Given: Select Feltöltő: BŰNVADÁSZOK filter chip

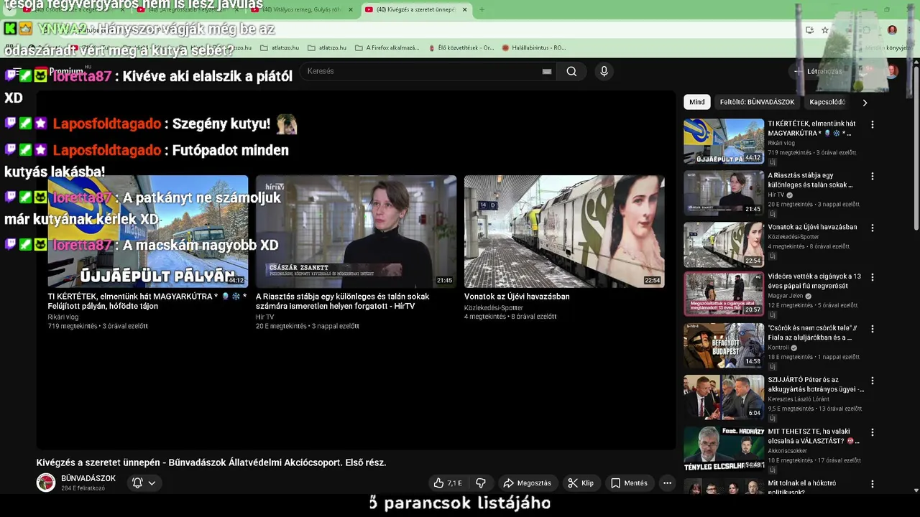Looking at the screenshot, I should (x=757, y=102).
